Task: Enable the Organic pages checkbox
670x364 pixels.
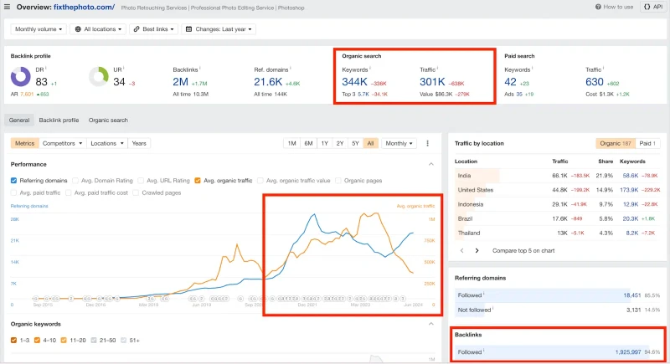Action: tap(338, 181)
